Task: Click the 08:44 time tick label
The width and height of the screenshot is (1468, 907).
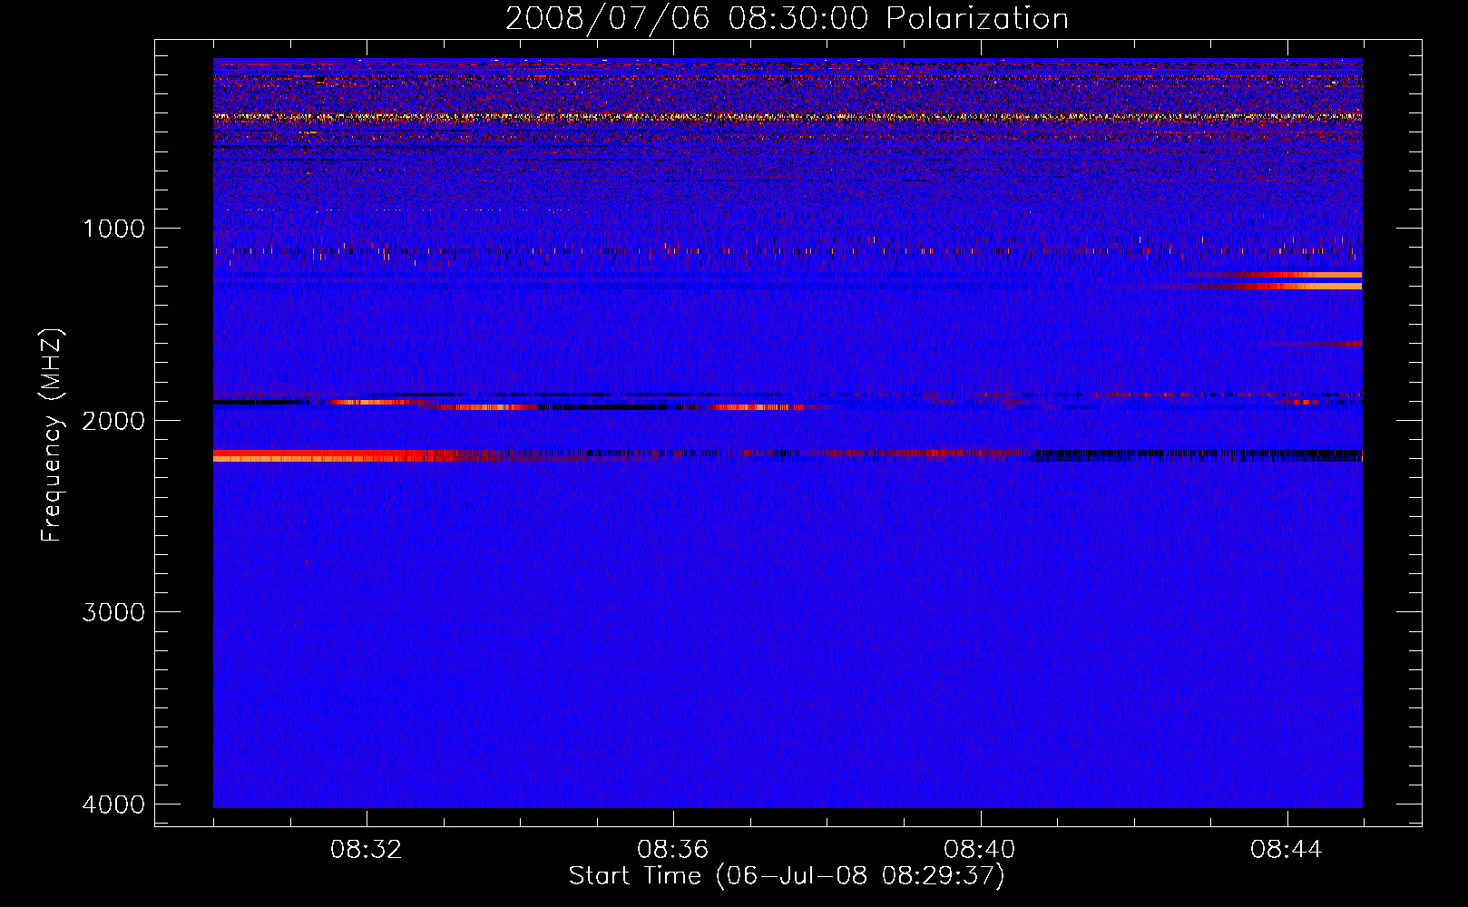Action: click(x=1287, y=850)
